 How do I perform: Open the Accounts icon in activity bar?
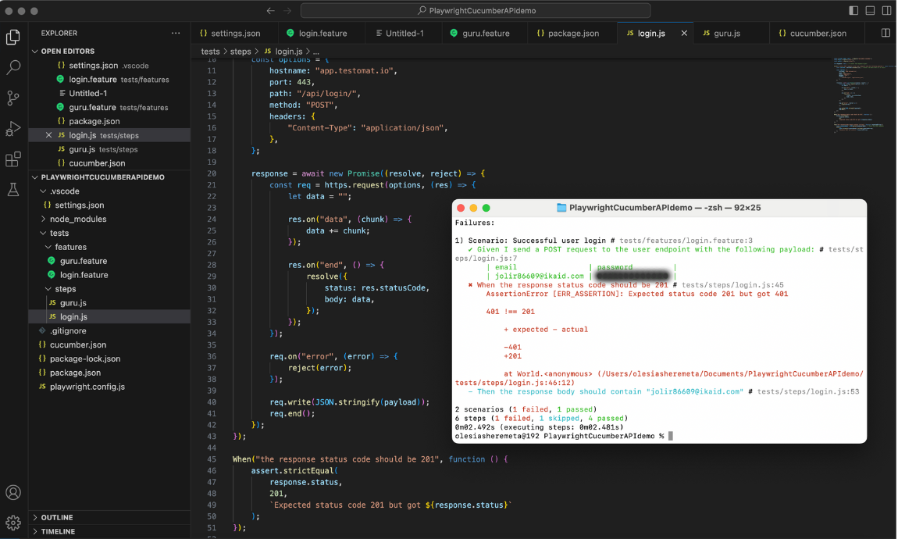(13, 493)
